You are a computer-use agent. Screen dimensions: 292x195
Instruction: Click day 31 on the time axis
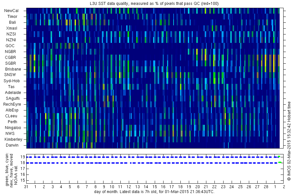pos(26,187)
